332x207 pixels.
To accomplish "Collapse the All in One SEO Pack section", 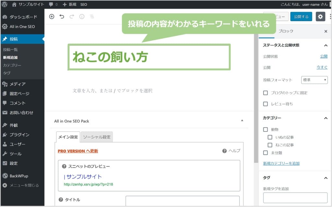I will click(x=242, y=121).
